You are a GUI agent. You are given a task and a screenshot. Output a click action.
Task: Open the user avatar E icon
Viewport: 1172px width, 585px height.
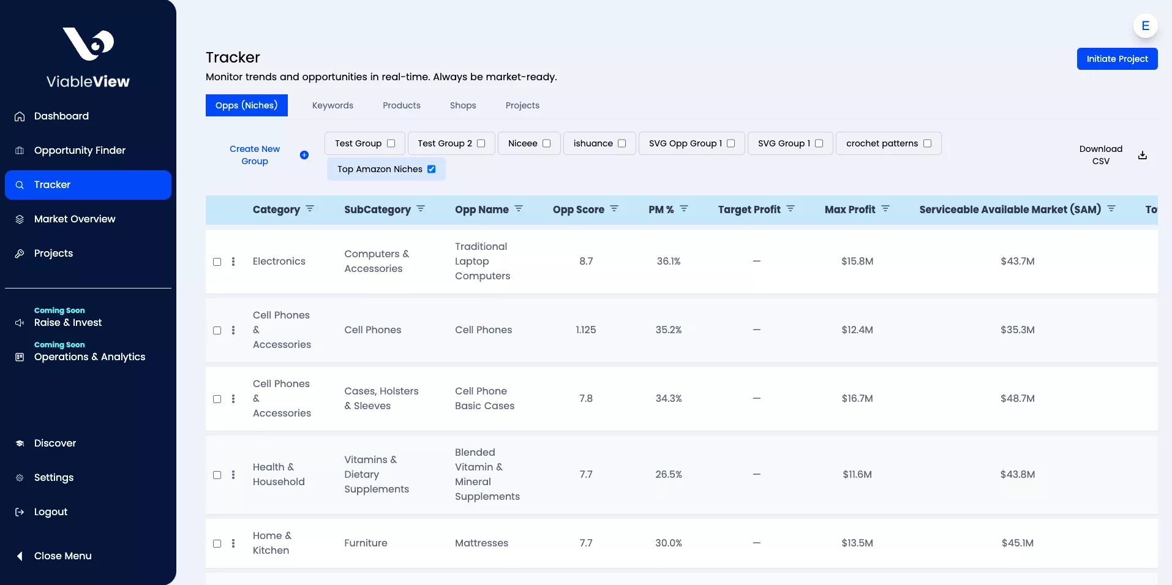(1145, 26)
